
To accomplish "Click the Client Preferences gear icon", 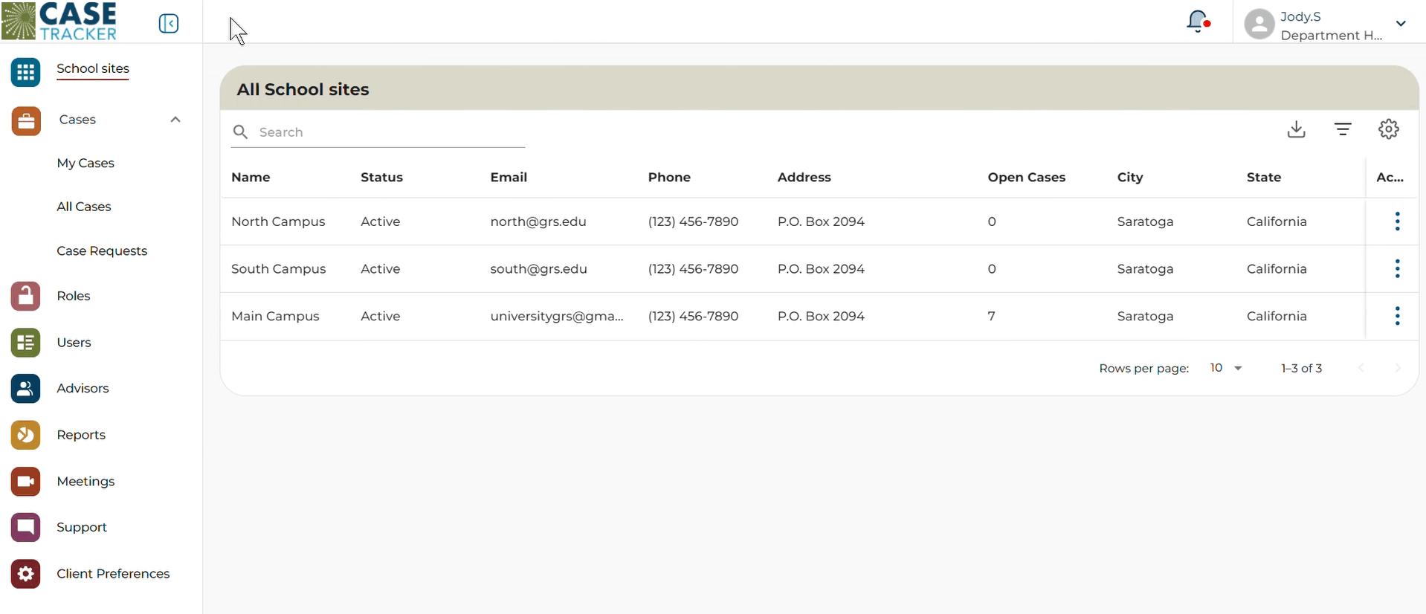I will coord(26,574).
